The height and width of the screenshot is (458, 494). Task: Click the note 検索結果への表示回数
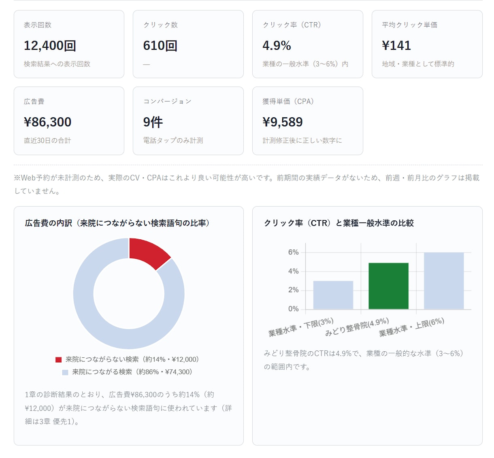[57, 64]
